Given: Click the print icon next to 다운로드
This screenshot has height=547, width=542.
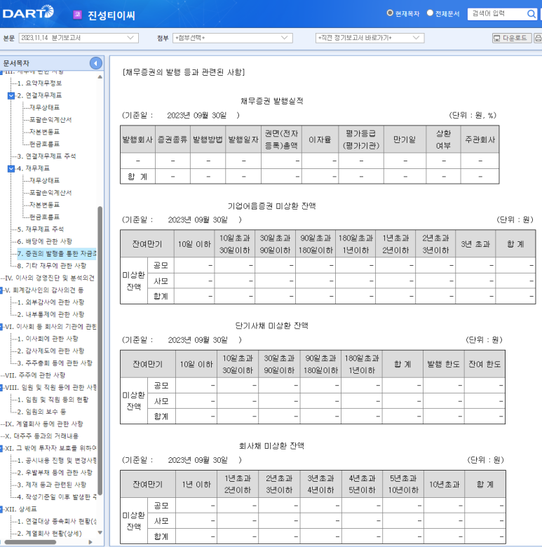Looking at the screenshot, I should 538,38.
